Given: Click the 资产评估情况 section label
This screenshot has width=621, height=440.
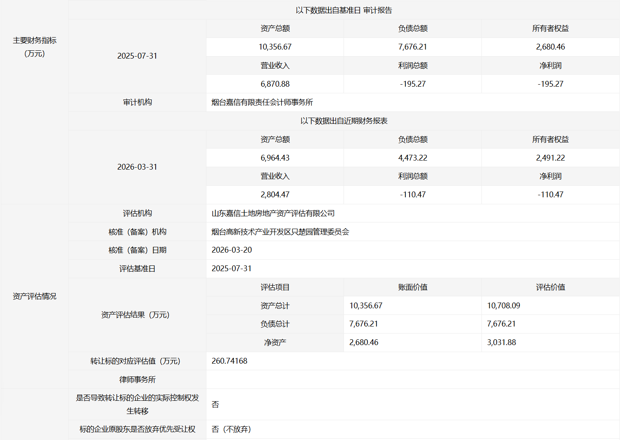Looking at the screenshot, I should tap(34, 296).
